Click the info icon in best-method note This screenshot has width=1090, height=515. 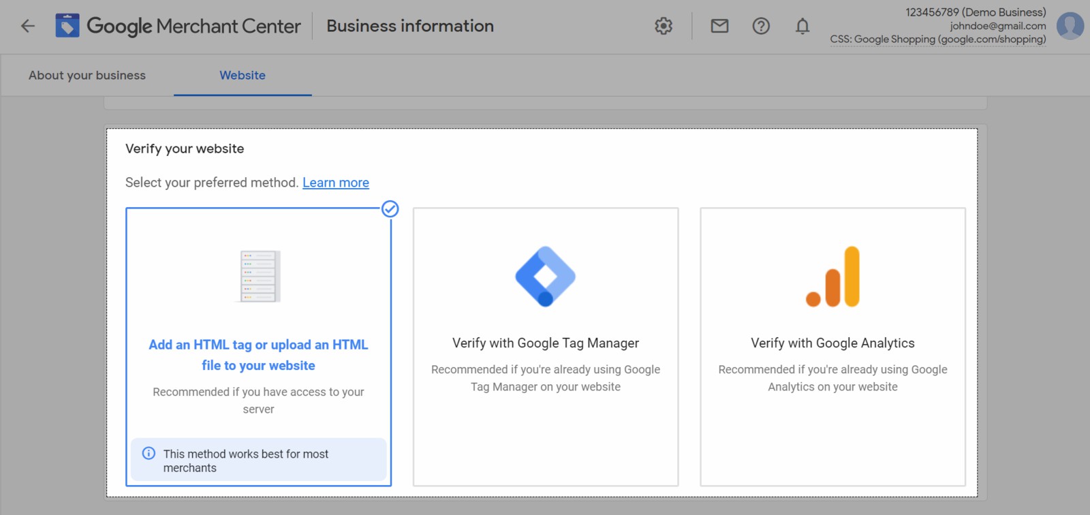pos(149,454)
